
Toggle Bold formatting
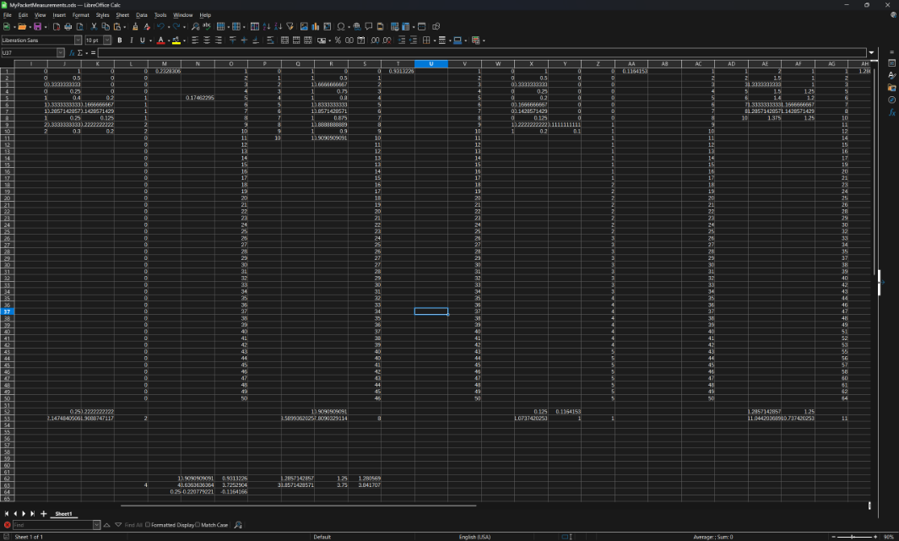tap(120, 40)
